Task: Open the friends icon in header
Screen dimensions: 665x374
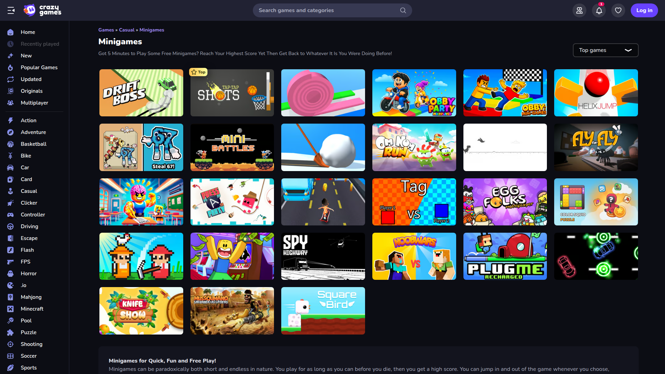Action: [579, 10]
